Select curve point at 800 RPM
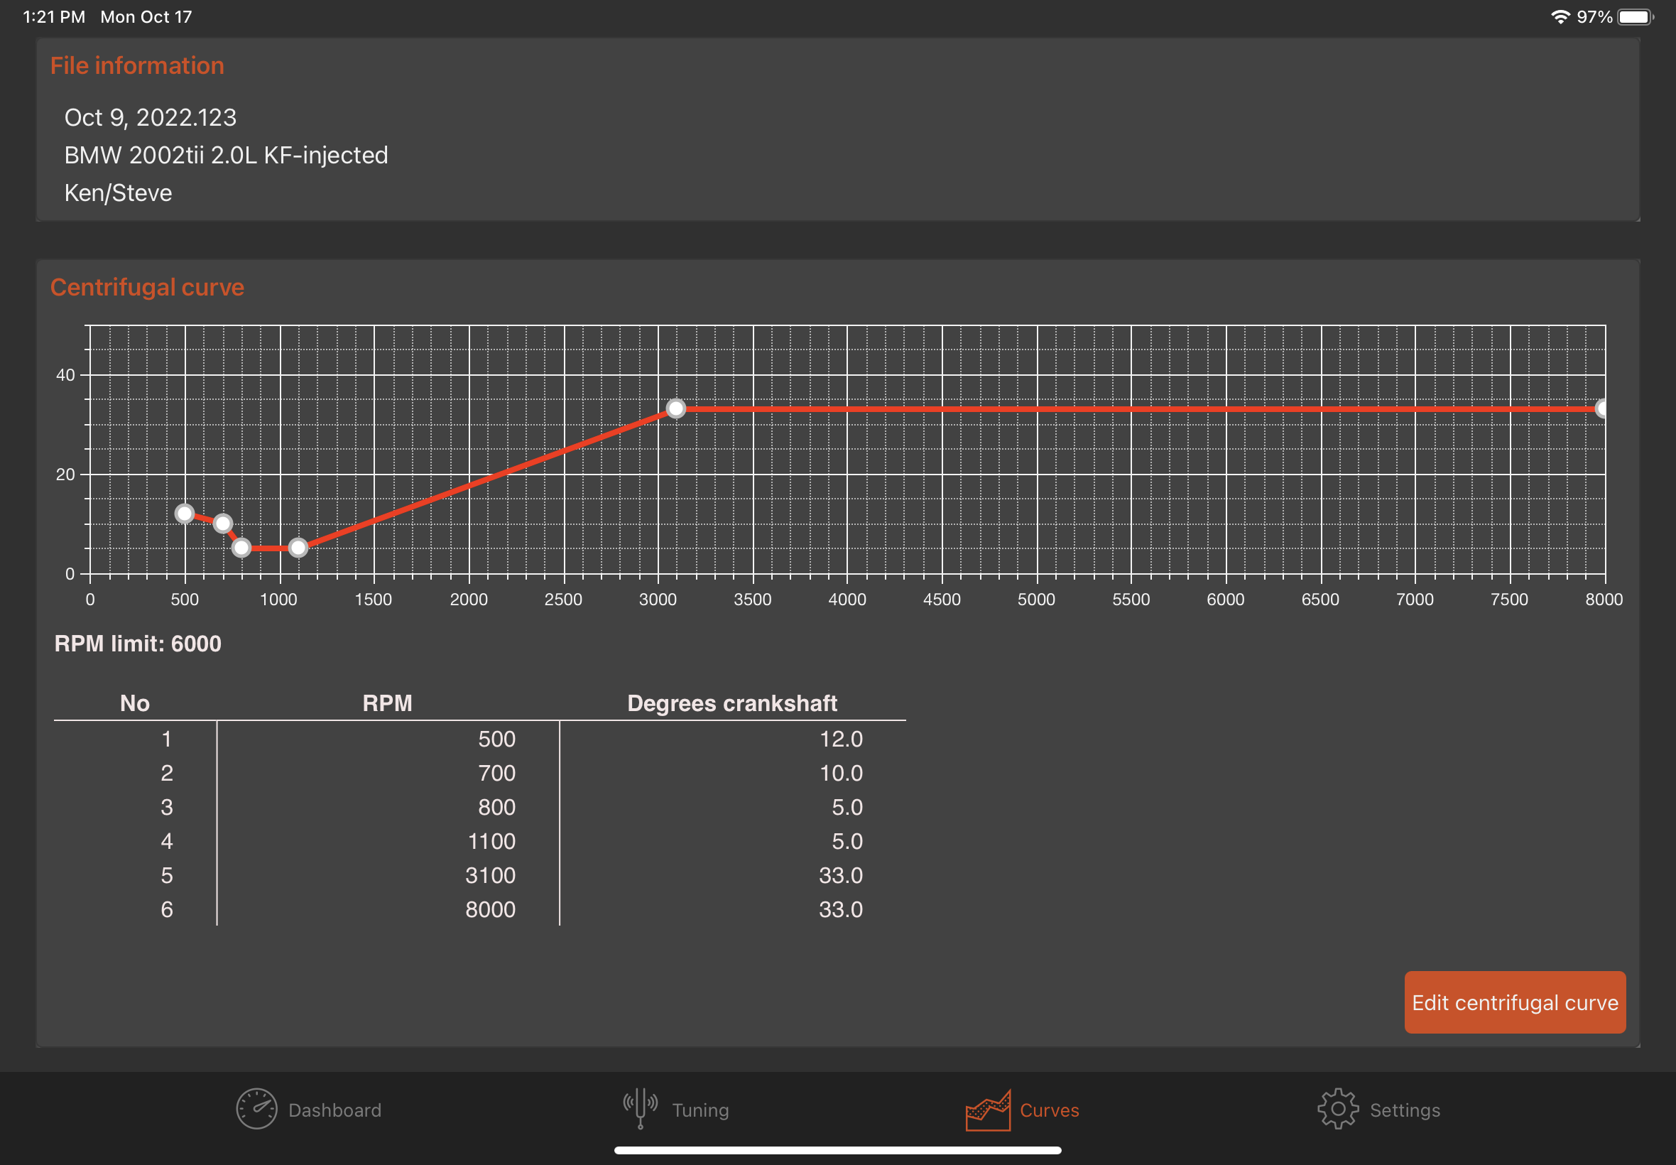This screenshot has width=1676, height=1165. click(241, 548)
